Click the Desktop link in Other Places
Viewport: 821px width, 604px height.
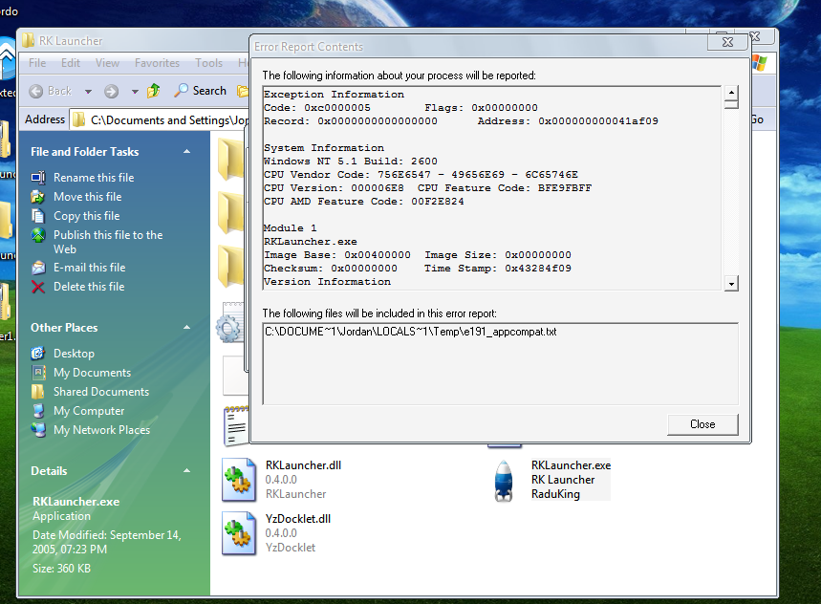click(x=74, y=354)
